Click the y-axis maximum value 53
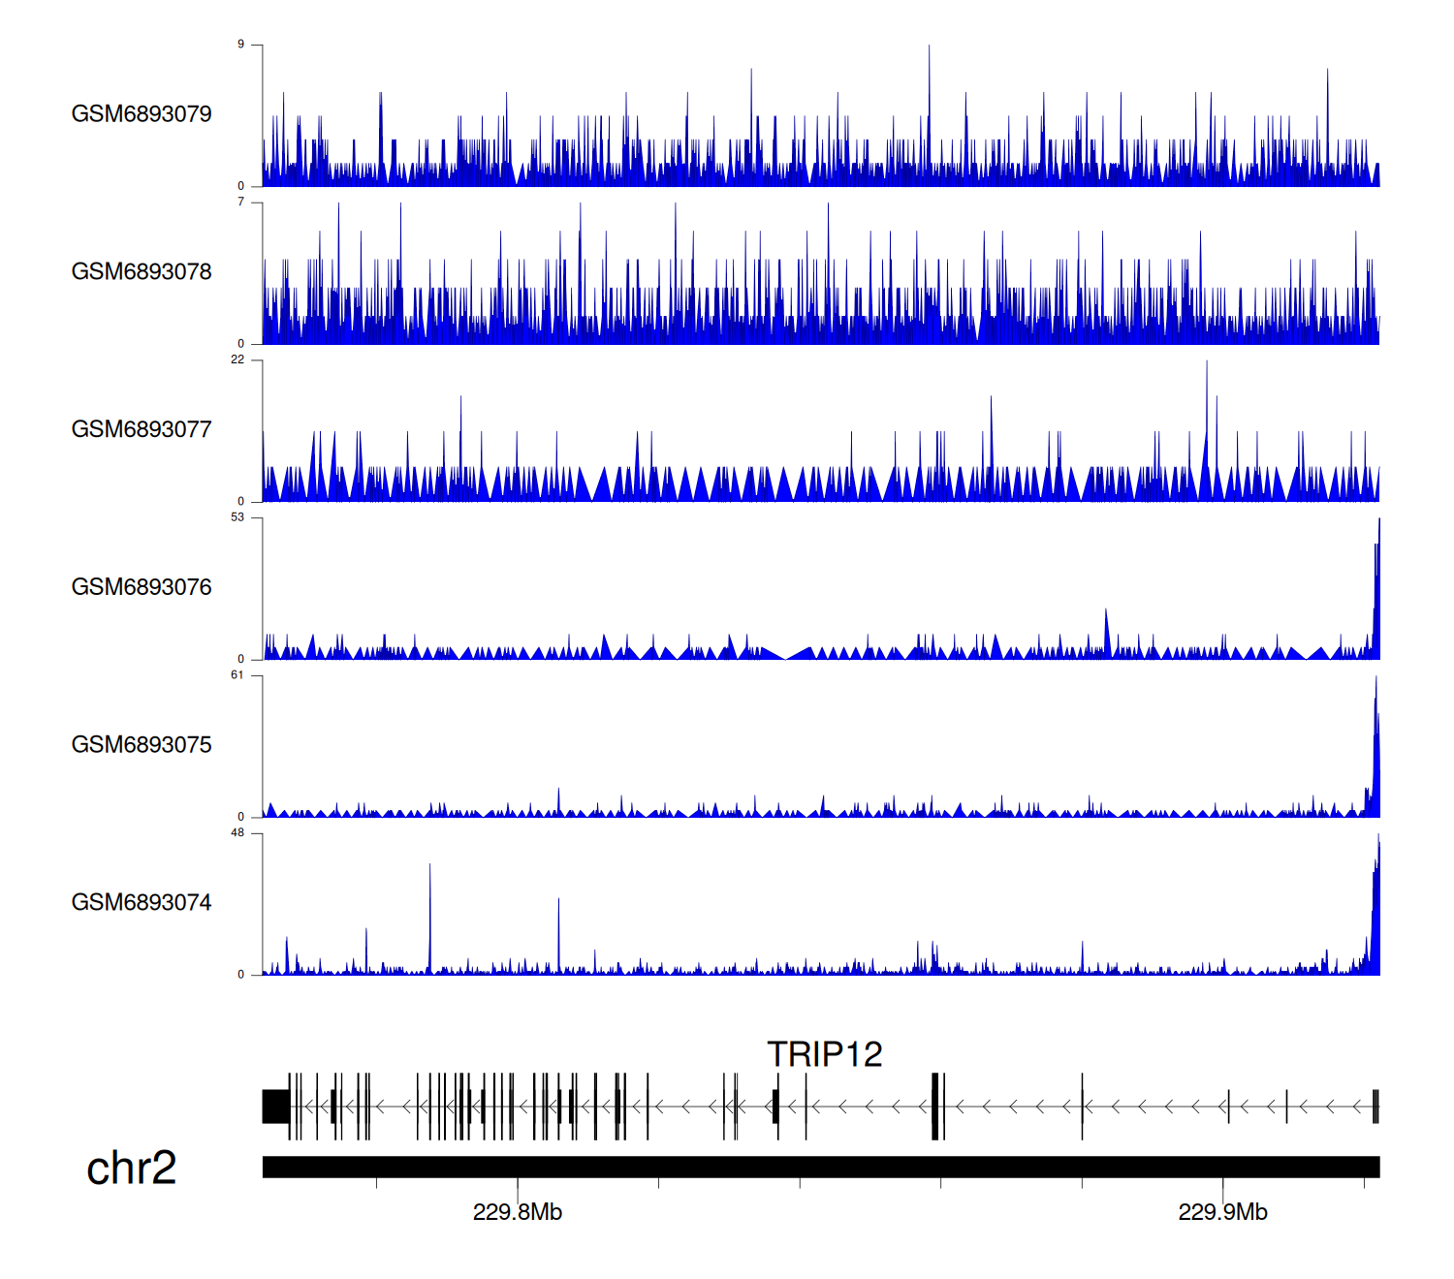This screenshot has height=1279, width=1454. coord(237,517)
